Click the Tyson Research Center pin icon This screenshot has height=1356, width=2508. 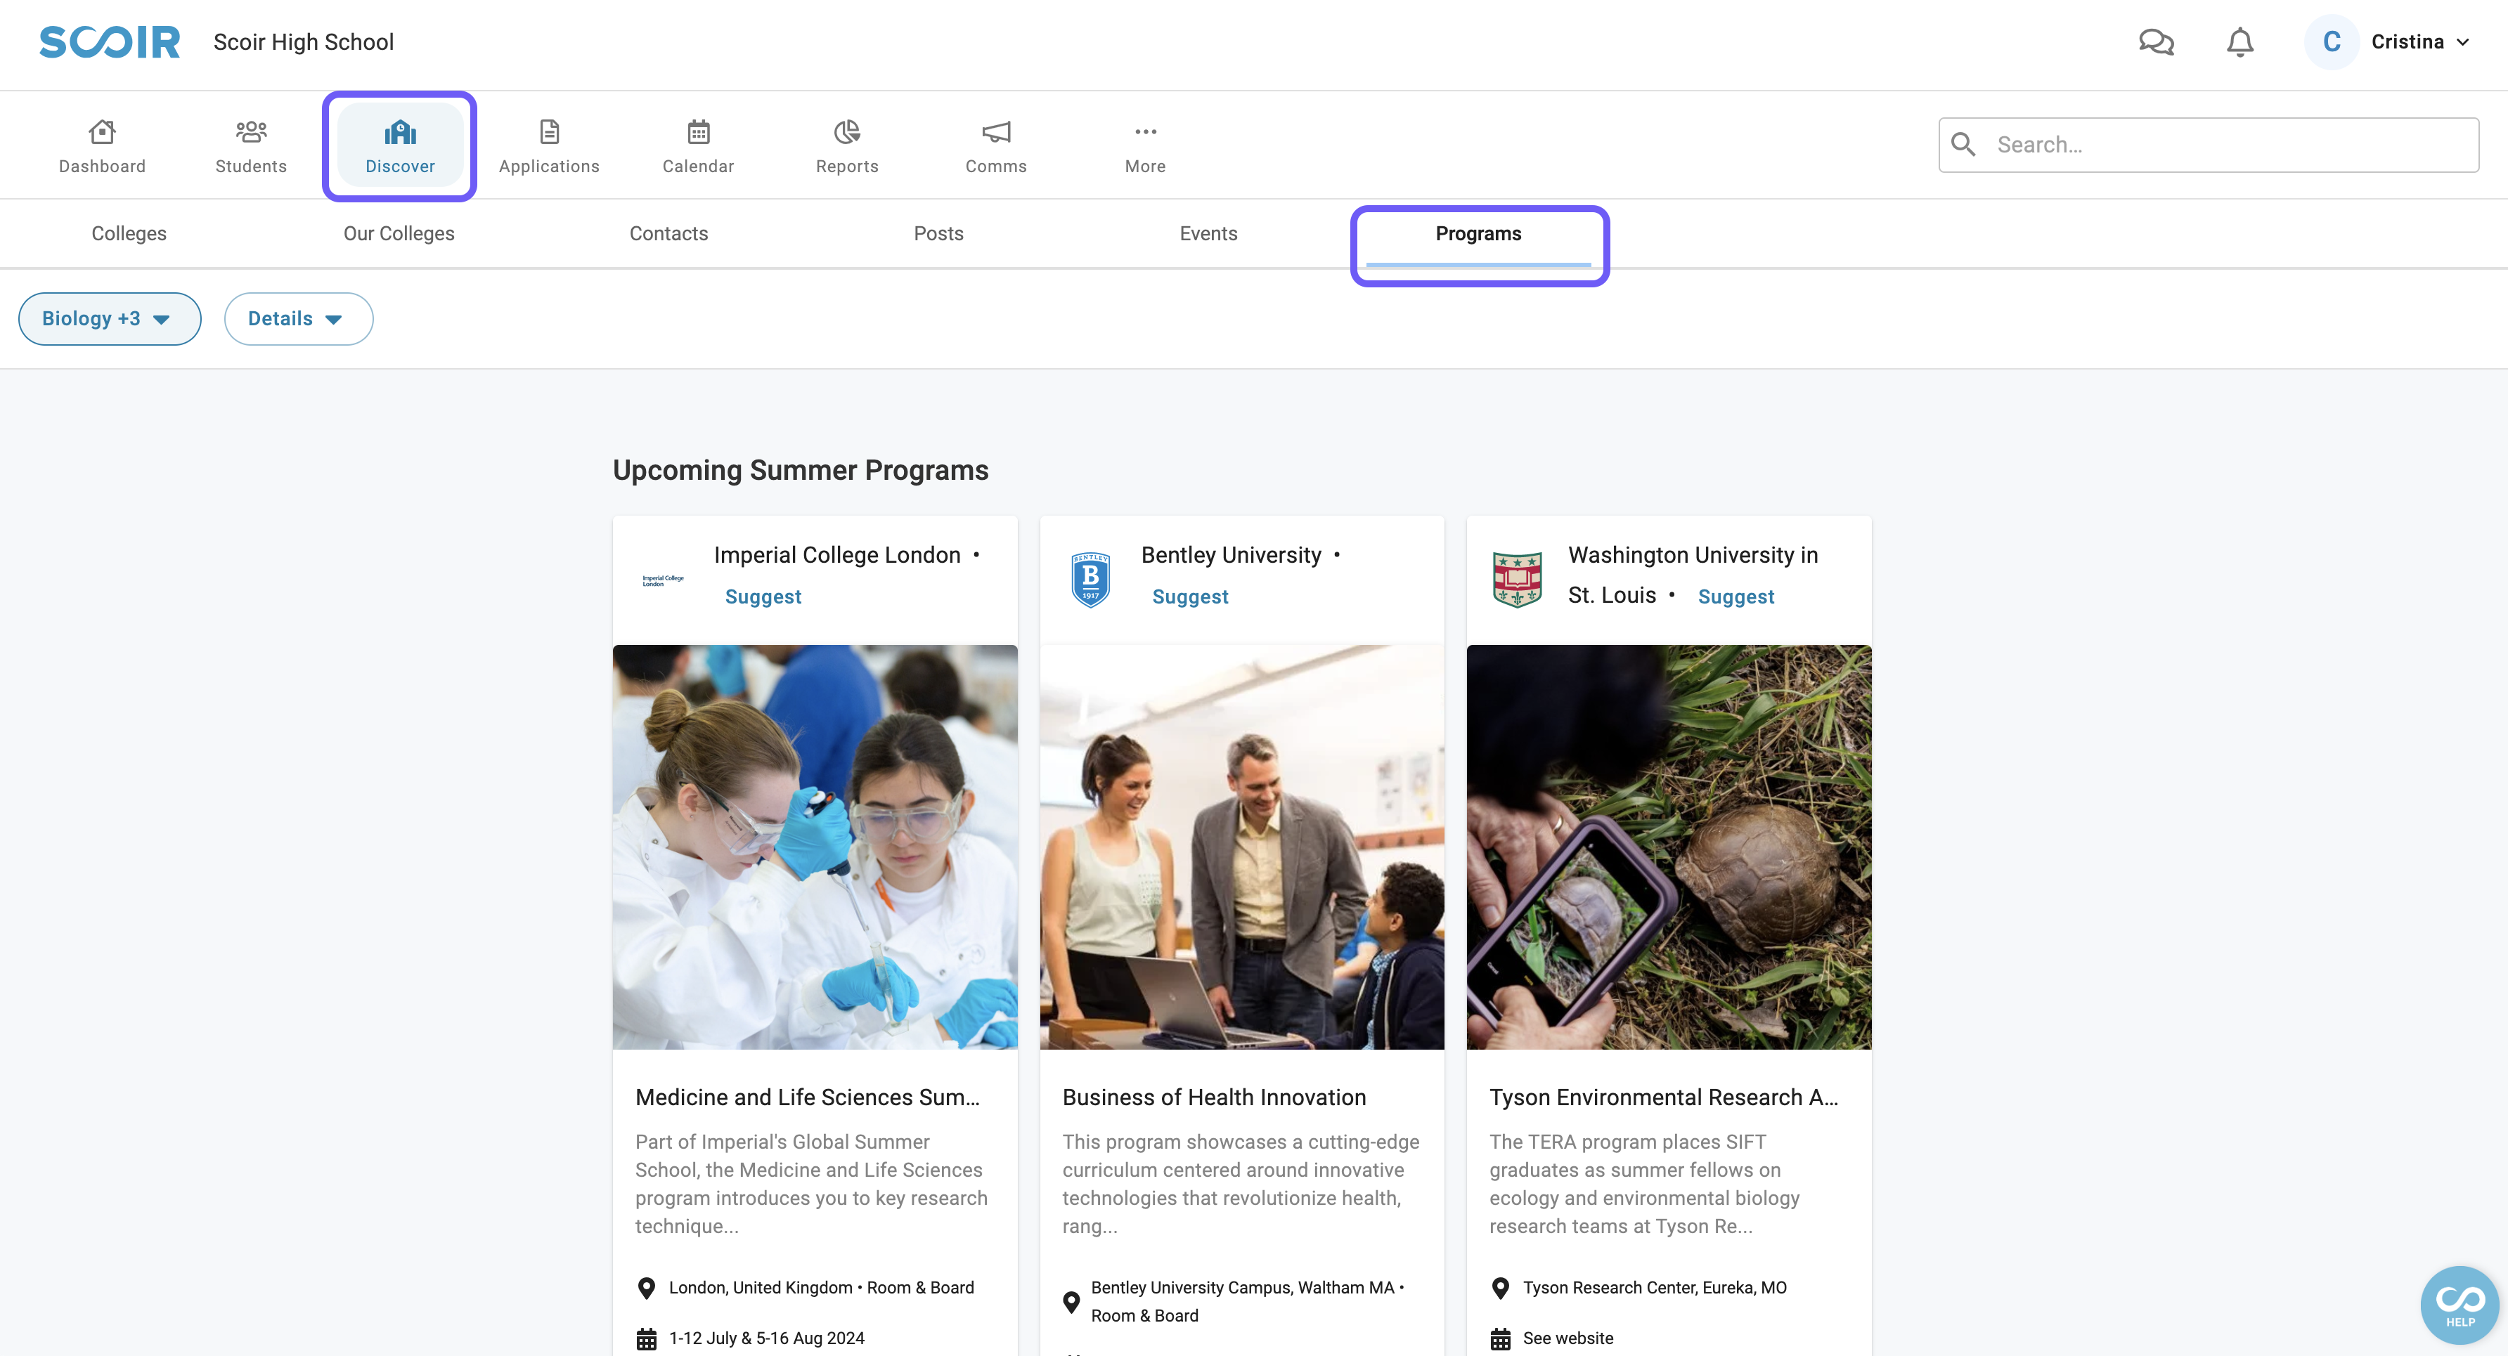[1500, 1289]
